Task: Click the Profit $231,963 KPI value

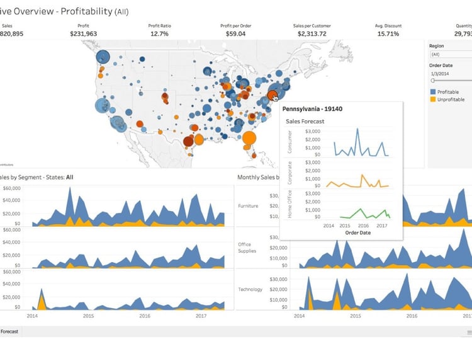Action: point(83,34)
